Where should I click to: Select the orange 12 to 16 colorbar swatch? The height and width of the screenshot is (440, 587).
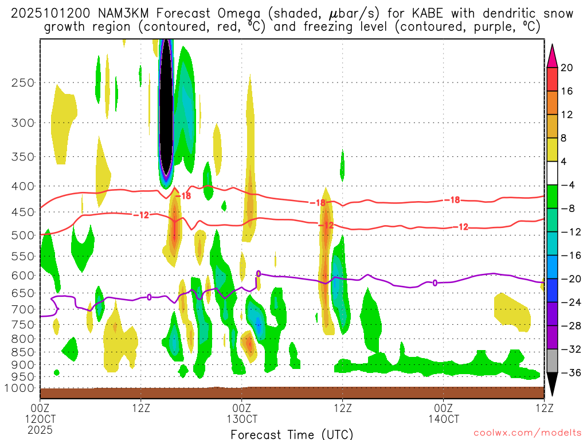(x=552, y=103)
